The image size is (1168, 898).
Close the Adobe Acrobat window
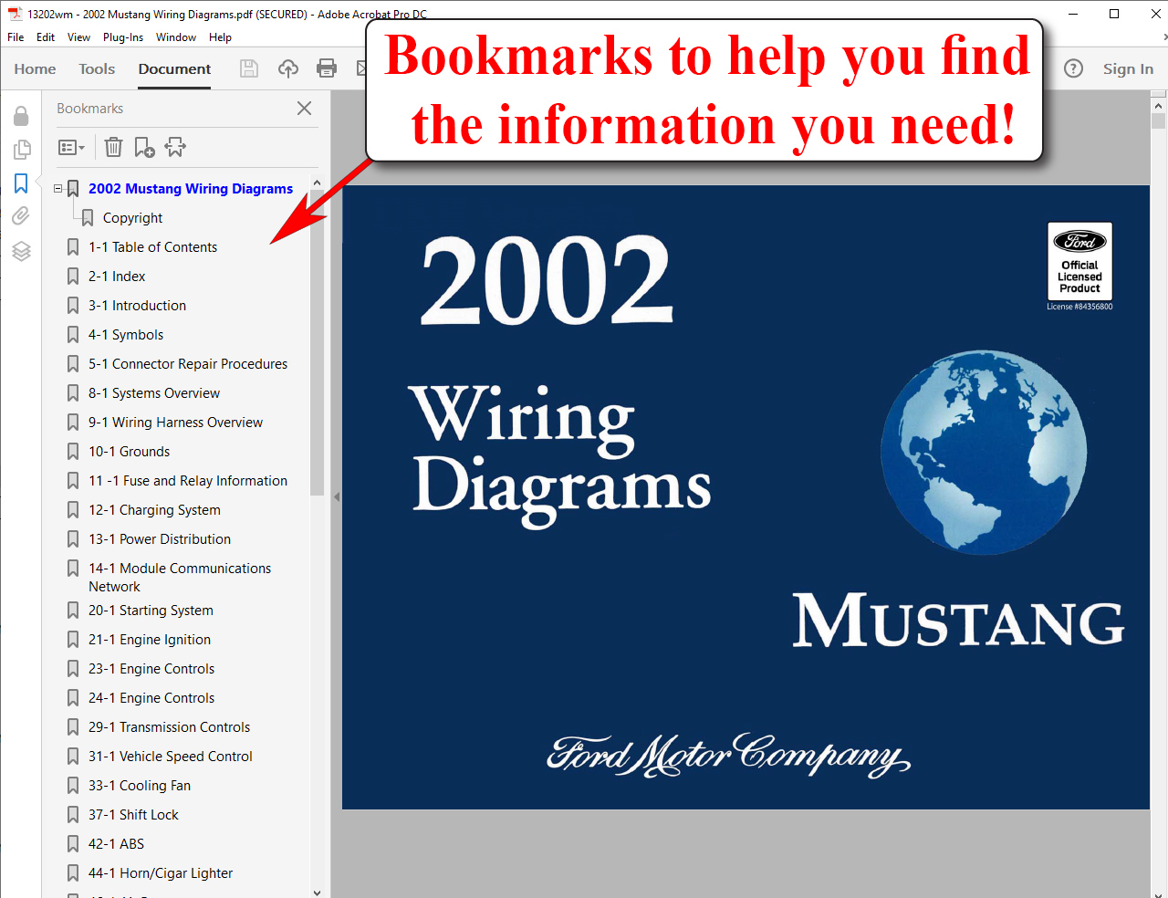1155,14
